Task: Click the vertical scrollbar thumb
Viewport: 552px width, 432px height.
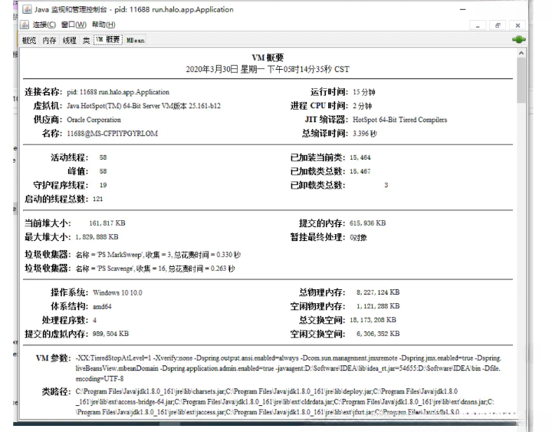Action: pyautogui.click(x=521, y=80)
